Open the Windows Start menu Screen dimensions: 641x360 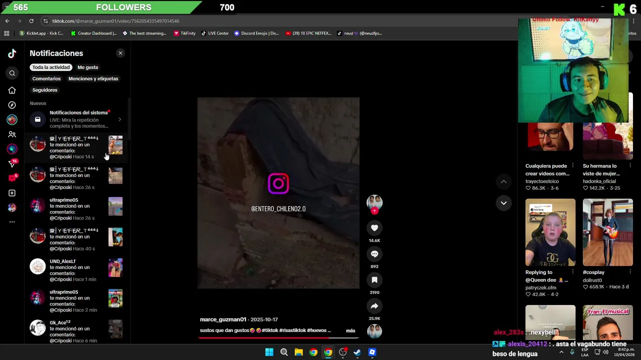(269, 352)
